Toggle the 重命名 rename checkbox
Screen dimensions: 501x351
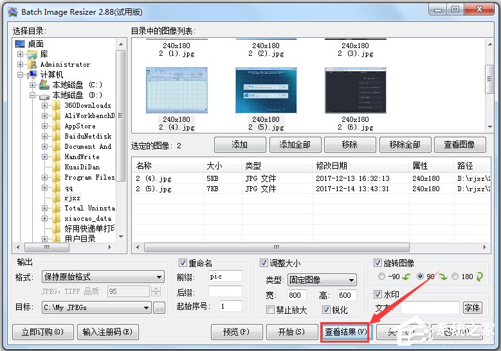coord(183,263)
